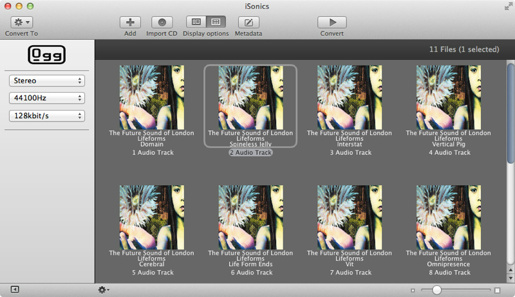Click the Import CD disc icon
Screen dimensions: 515x297
coord(162,22)
